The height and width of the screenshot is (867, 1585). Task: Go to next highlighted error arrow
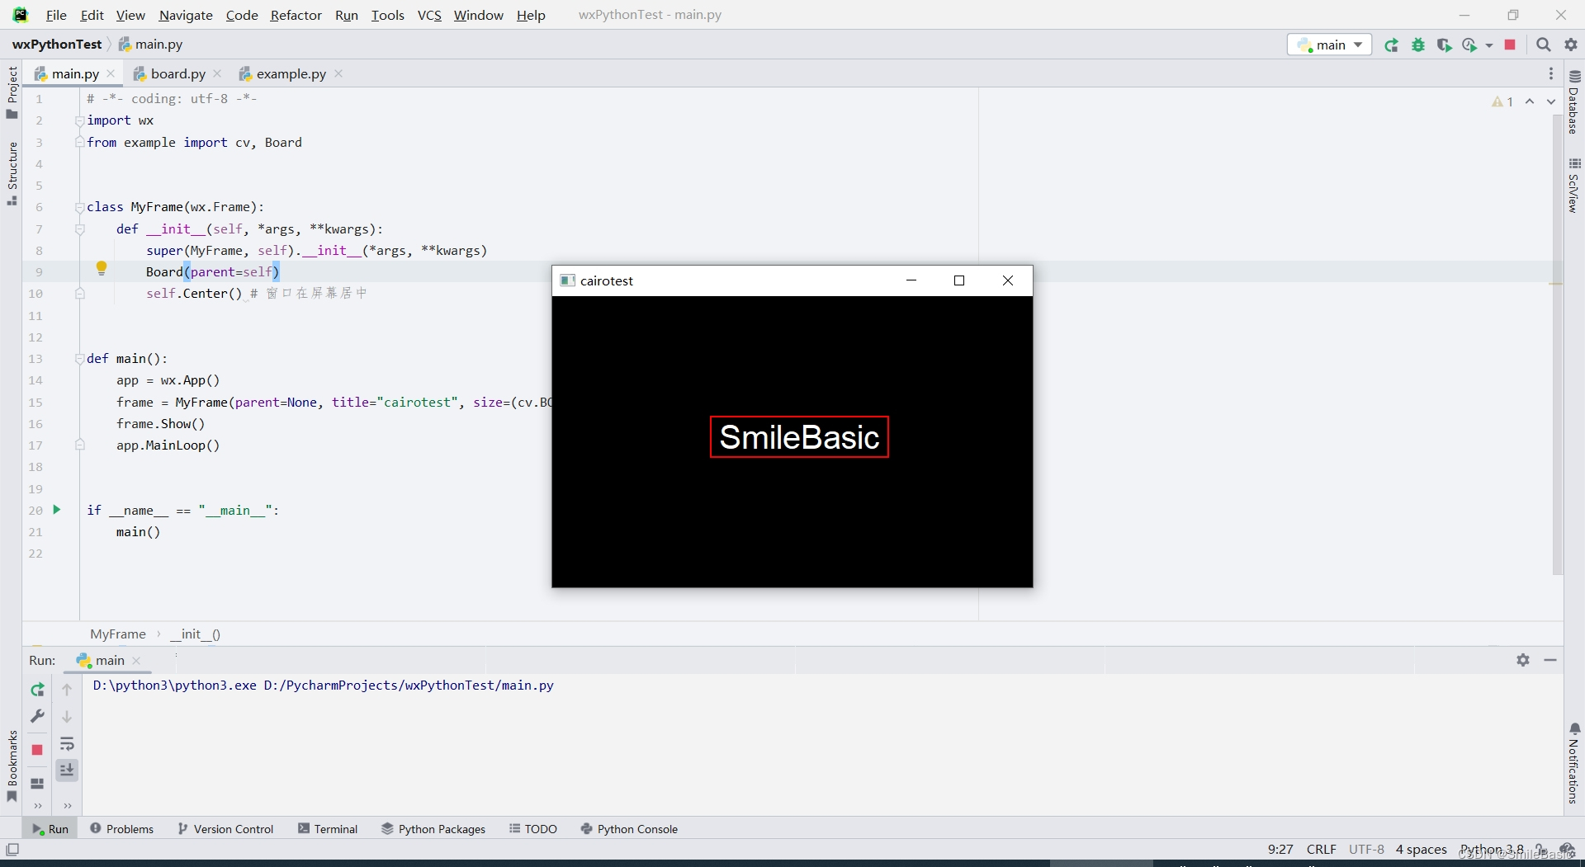[1551, 101]
